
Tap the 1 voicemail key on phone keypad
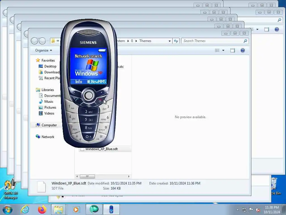pyautogui.click(x=71, y=107)
